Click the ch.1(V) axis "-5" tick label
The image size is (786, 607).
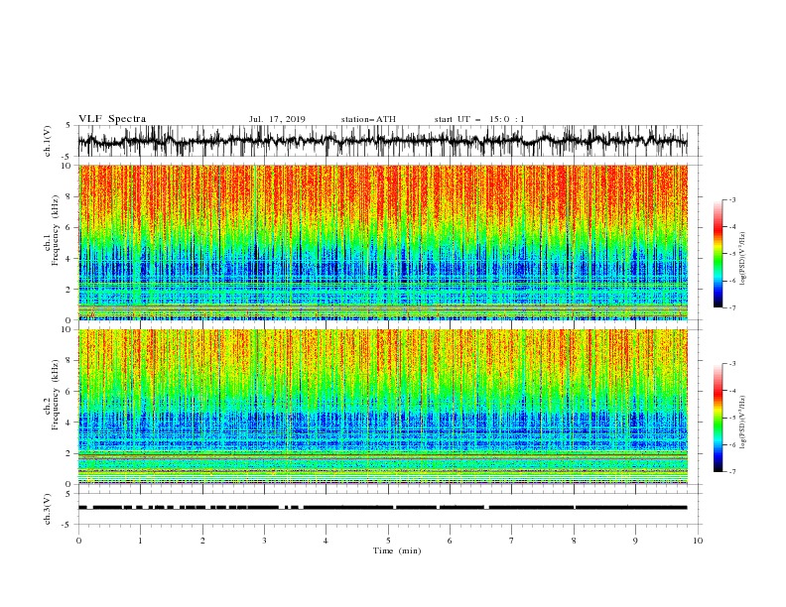click(67, 157)
